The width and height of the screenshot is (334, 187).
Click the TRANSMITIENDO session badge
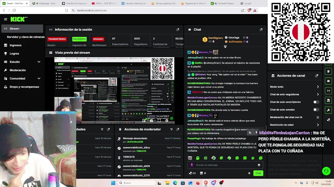pyautogui.click(x=57, y=39)
